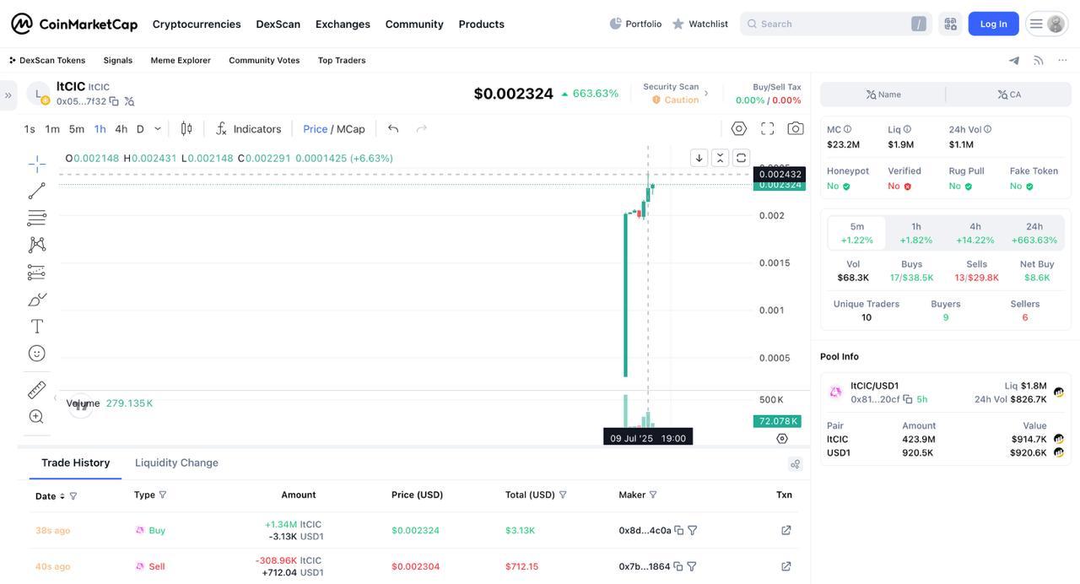The width and height of the screenshot is (1080, 584).
Task: Go to Top Traders page
Action: 342,60
